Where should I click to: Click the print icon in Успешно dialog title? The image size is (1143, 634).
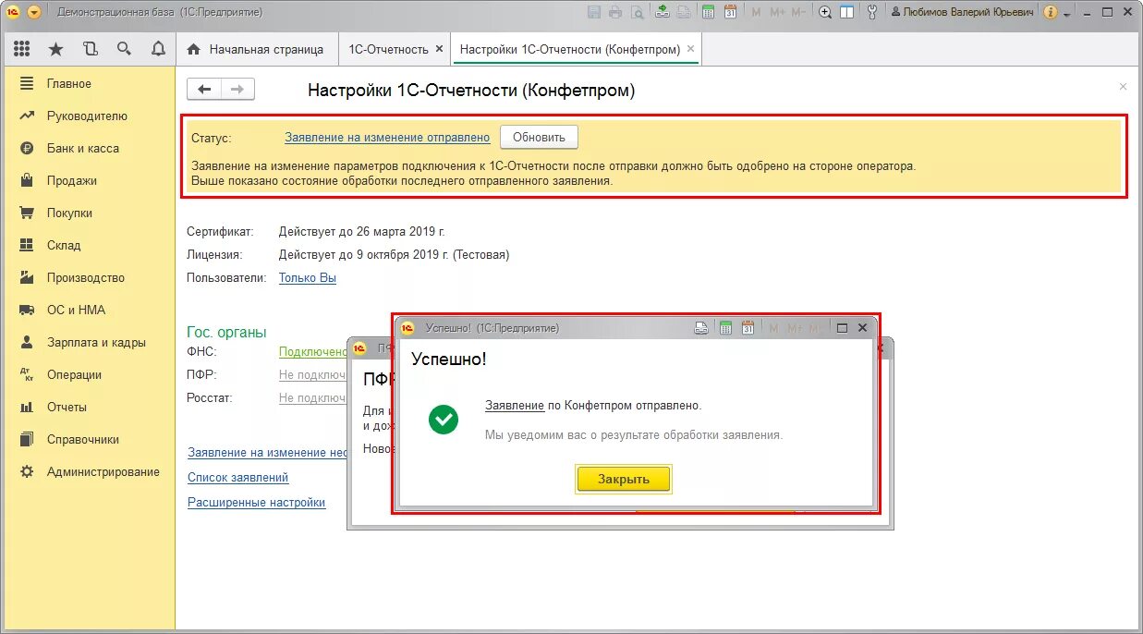point(701,327)
